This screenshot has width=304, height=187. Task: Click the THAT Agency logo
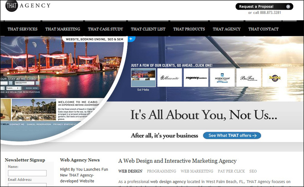click(28, 6)
